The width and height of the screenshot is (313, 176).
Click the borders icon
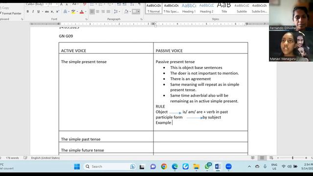pyautogui.click(x=134, y=12)
